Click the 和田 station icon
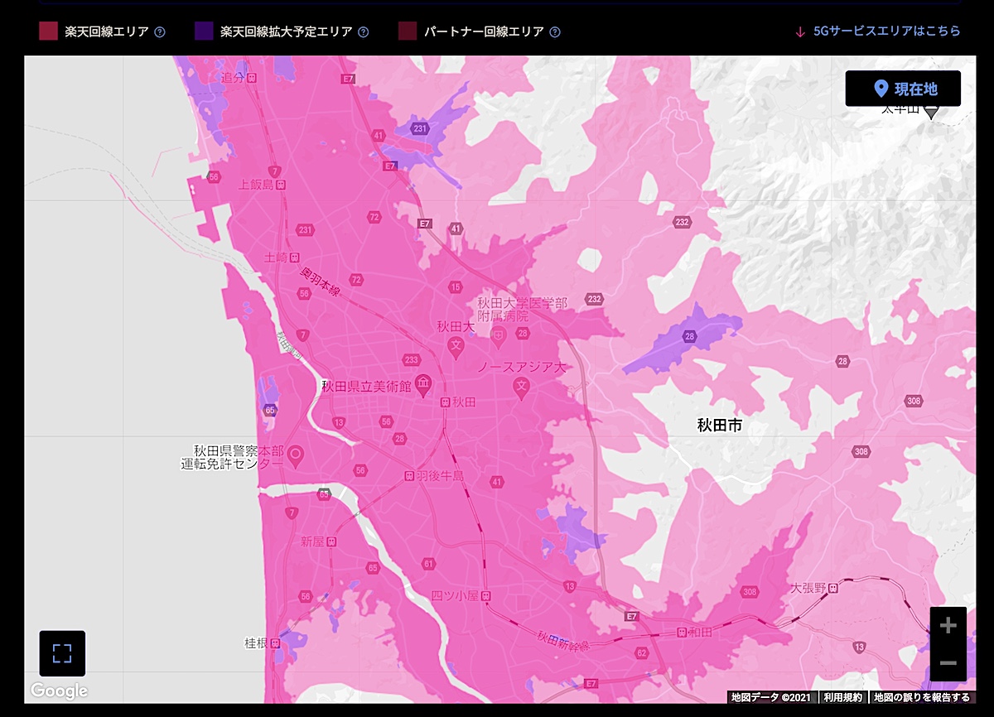Image resolution: width=994 pixels, height=717 pixels. 682,632
